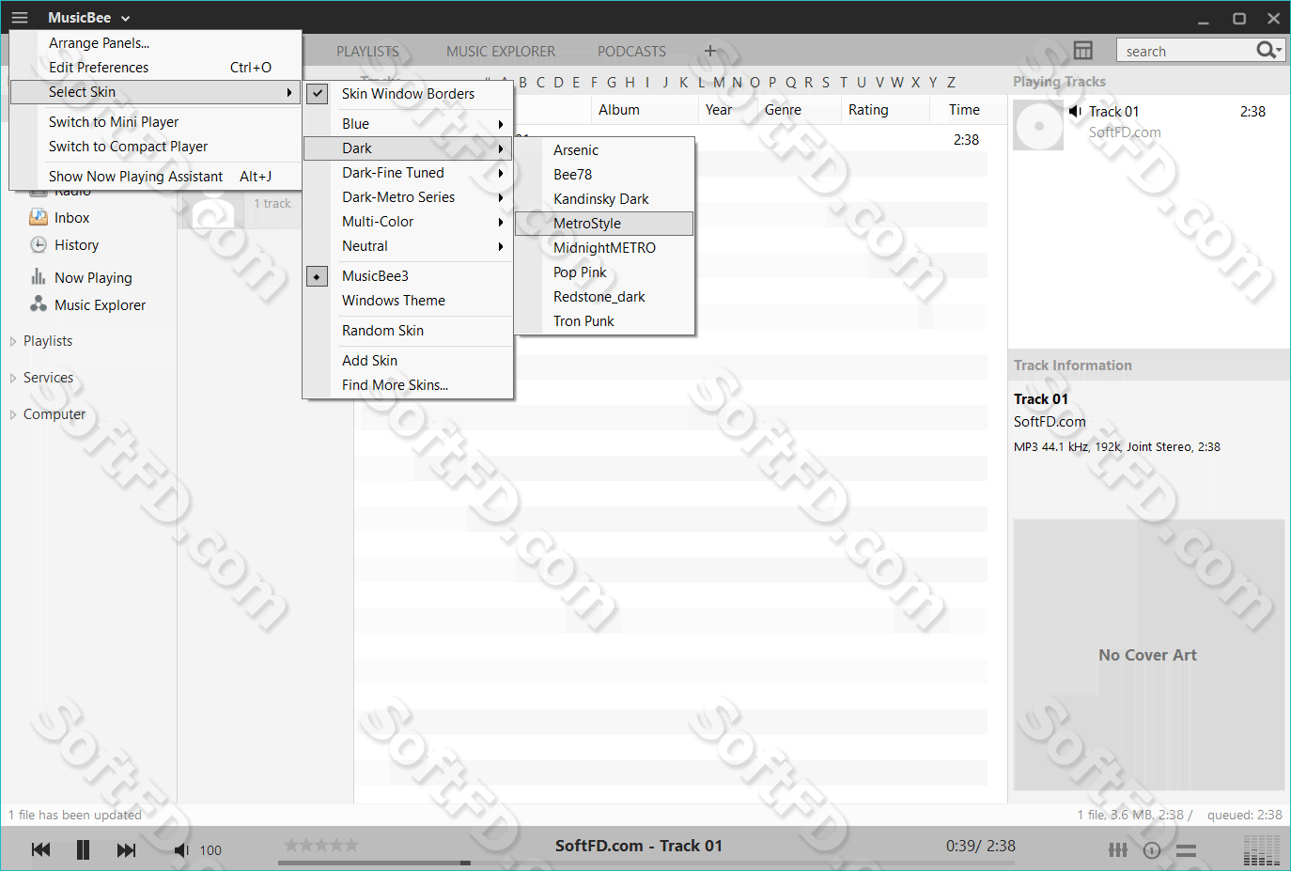The height and width of the screenshot is (871, 1291).
Task: Apply the MetroStyle skin
Action: pyautogui.click(x=604, y=224)
